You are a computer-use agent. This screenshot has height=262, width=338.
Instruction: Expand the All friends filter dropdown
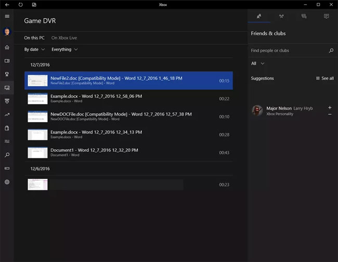tap(257, 63)
